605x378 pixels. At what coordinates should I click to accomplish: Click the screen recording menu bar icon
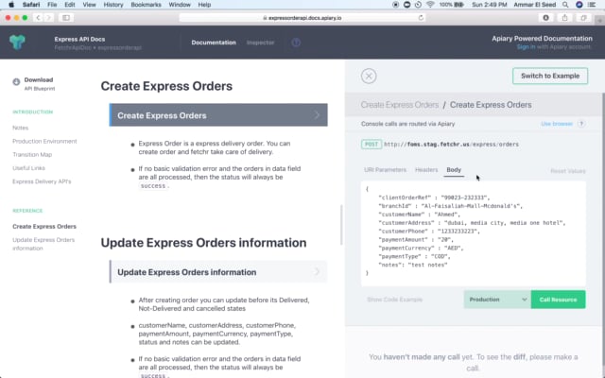click(x=395, y=5)
